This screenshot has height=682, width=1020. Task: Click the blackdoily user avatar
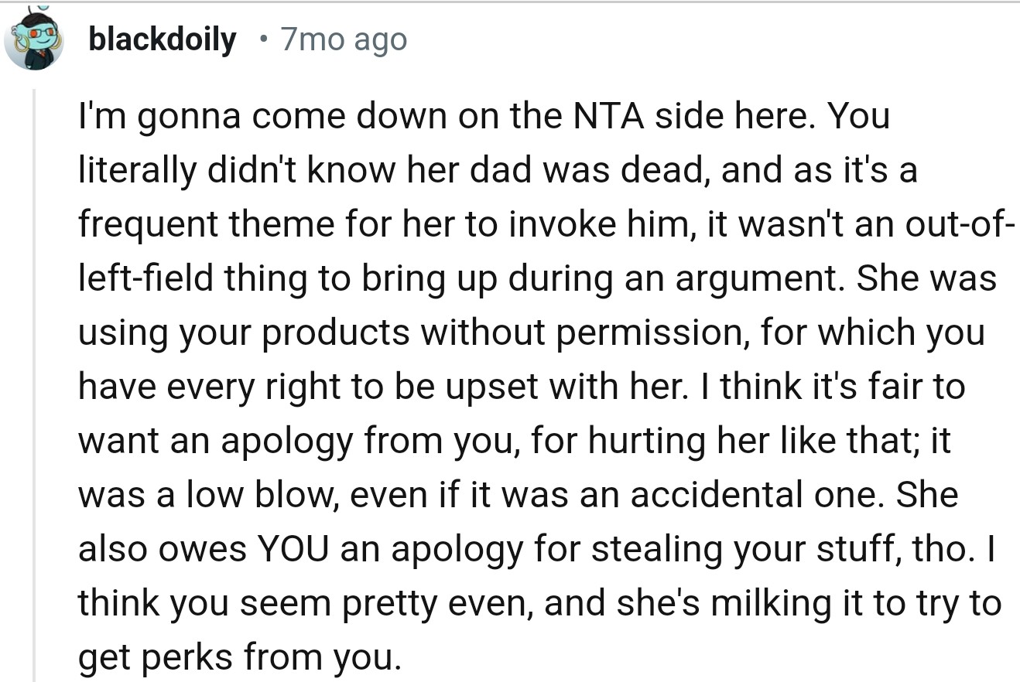(x=33, y=40)
